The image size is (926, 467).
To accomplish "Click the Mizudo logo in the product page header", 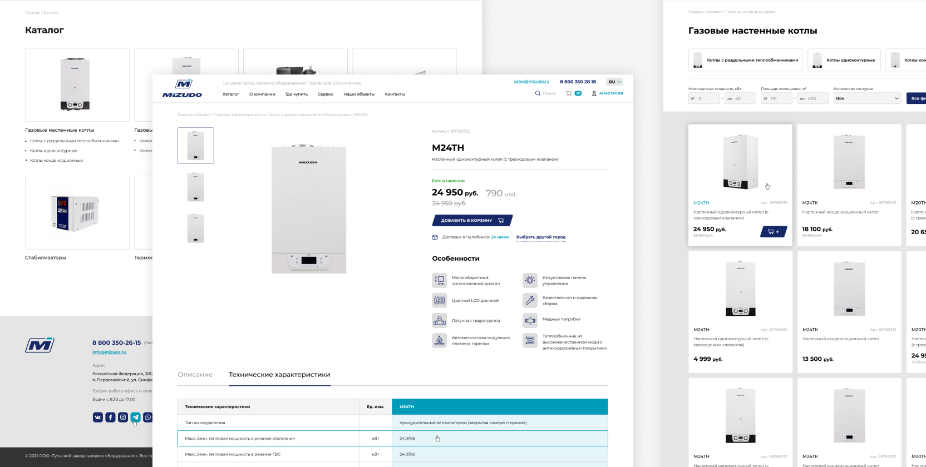I will [x=183, y=88].
